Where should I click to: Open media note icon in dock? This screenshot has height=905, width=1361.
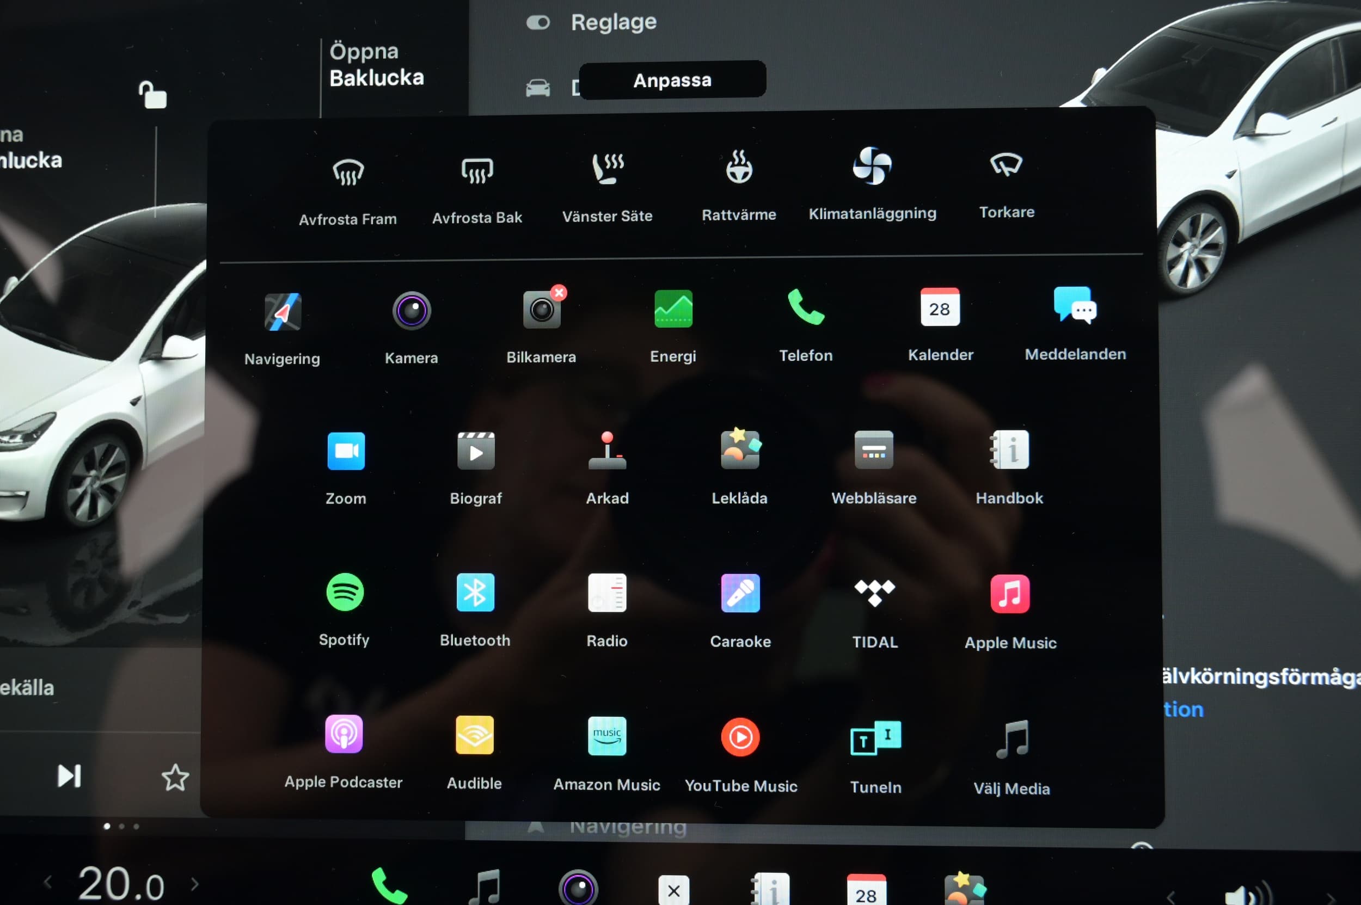(485, 887)
